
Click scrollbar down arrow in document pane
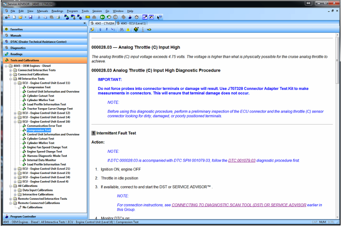(337, 217)
